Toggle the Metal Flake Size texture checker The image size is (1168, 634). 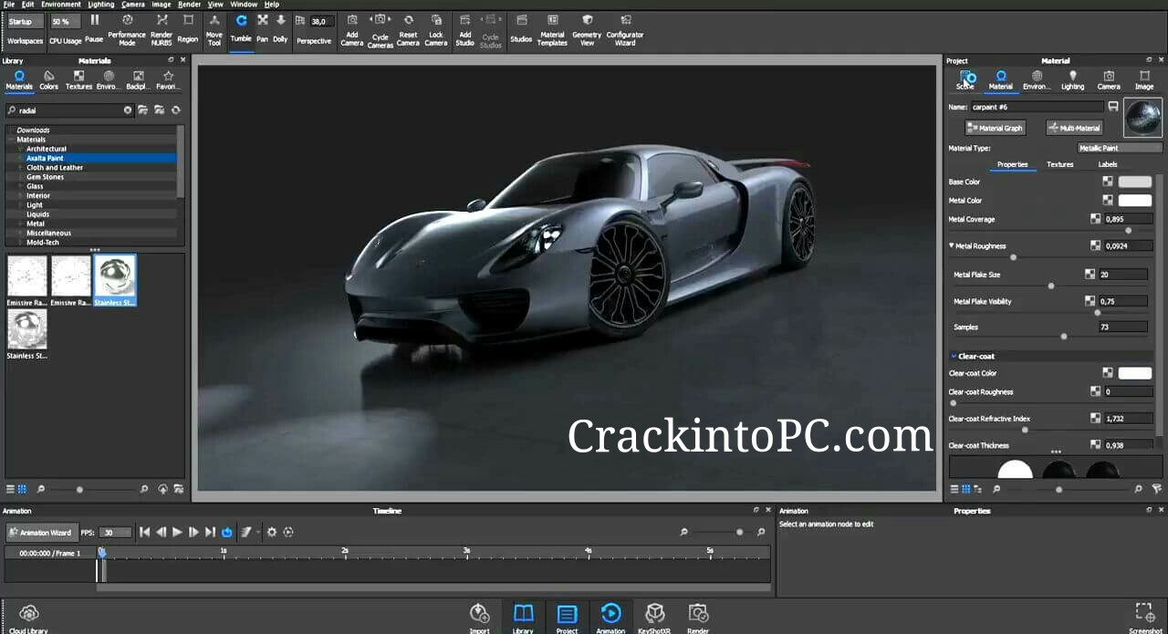click(1090, 274)
